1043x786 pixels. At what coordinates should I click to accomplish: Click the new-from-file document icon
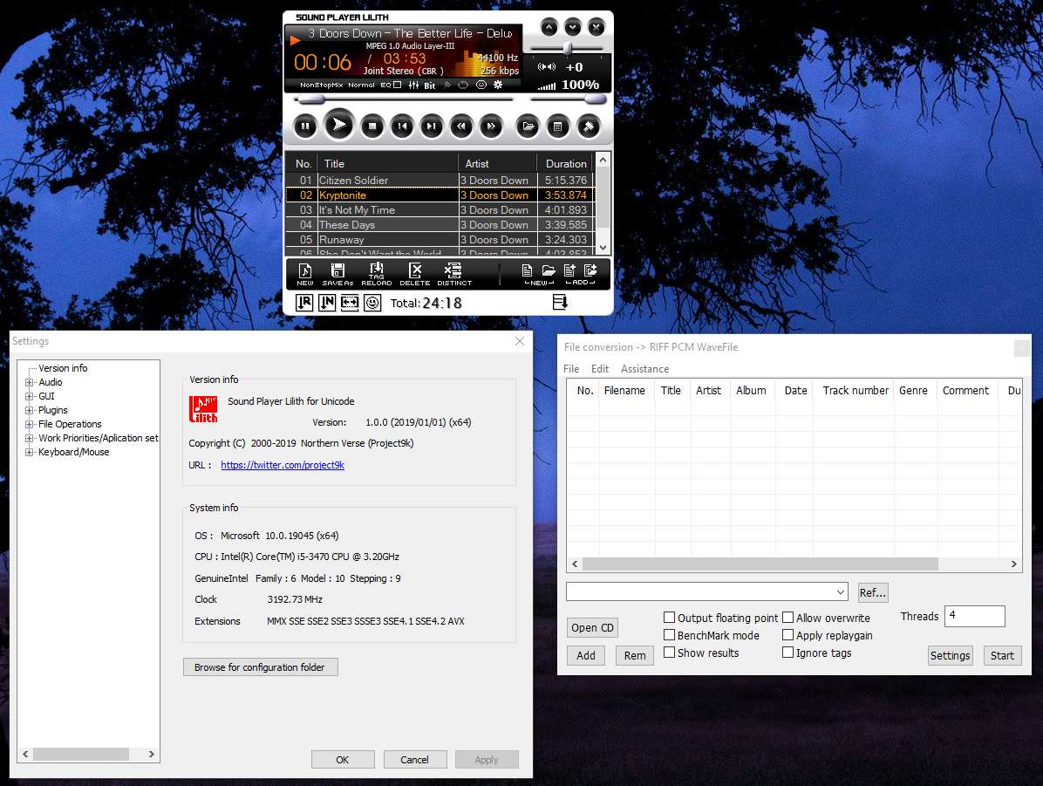[x=527, y=270]
